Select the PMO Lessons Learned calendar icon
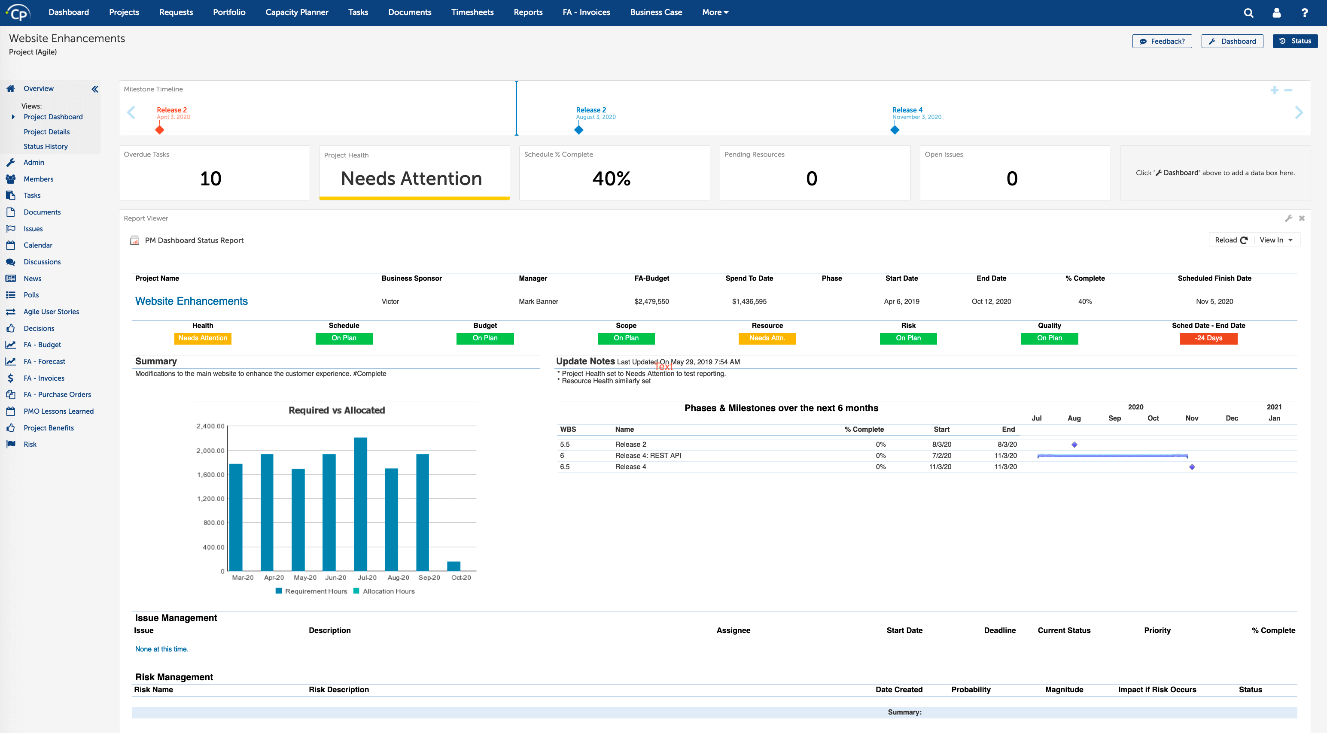Image resolution: width=1327 pixels, height=733 pixels. pyautogui.click(x=11, y=411)
